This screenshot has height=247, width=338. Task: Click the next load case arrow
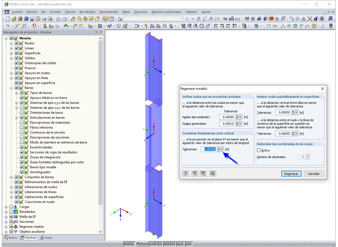tap(193, 19)
